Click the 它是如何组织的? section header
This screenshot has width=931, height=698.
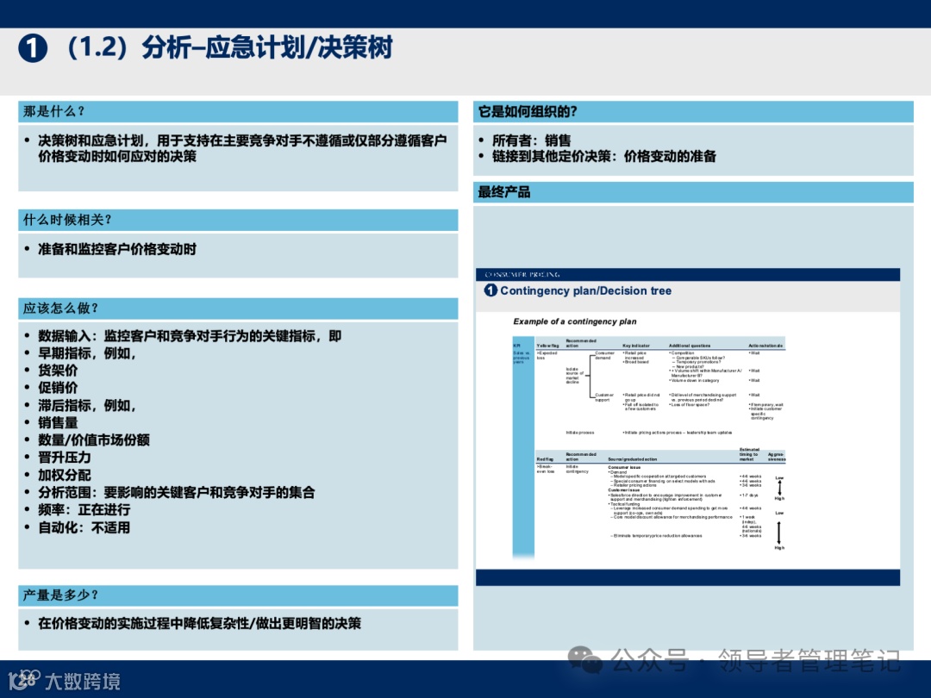coord(693,111)
